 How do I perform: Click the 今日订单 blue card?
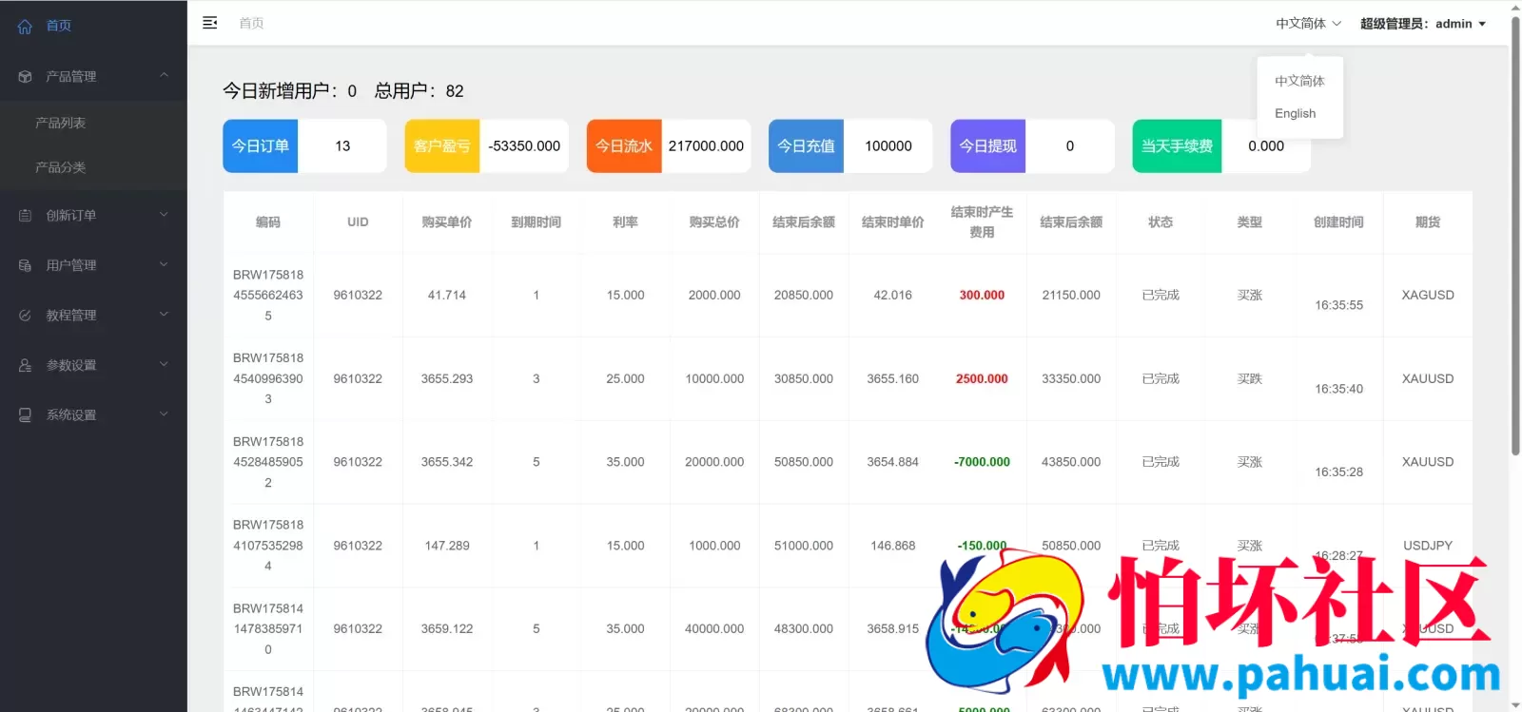point(261,146)
